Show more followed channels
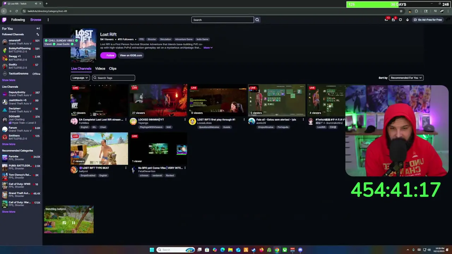This screenshot has height=254, width=452. point(9,80)
